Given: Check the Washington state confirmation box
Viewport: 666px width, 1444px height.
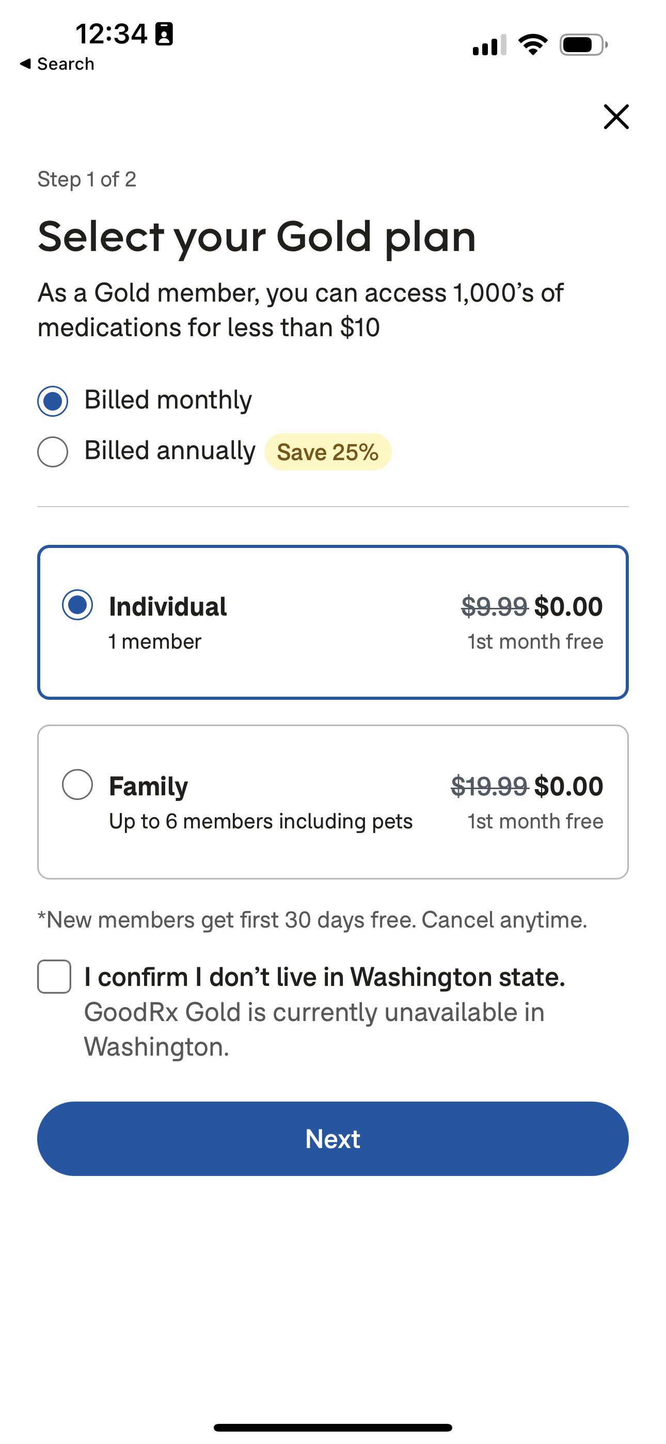Looking at the screenshot, I should [x=54, y=977].
